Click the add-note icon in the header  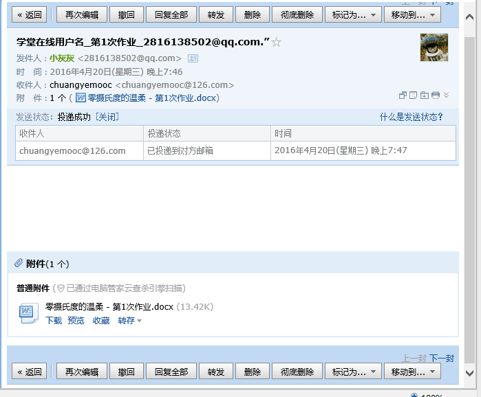coord(413,95)
